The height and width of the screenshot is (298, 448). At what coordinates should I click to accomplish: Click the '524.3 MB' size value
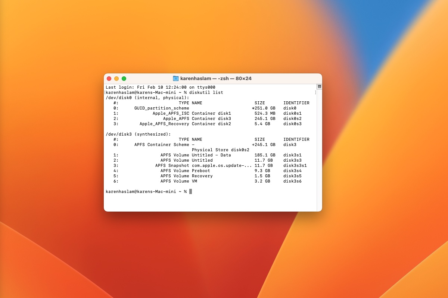click(x=265, y=113)
